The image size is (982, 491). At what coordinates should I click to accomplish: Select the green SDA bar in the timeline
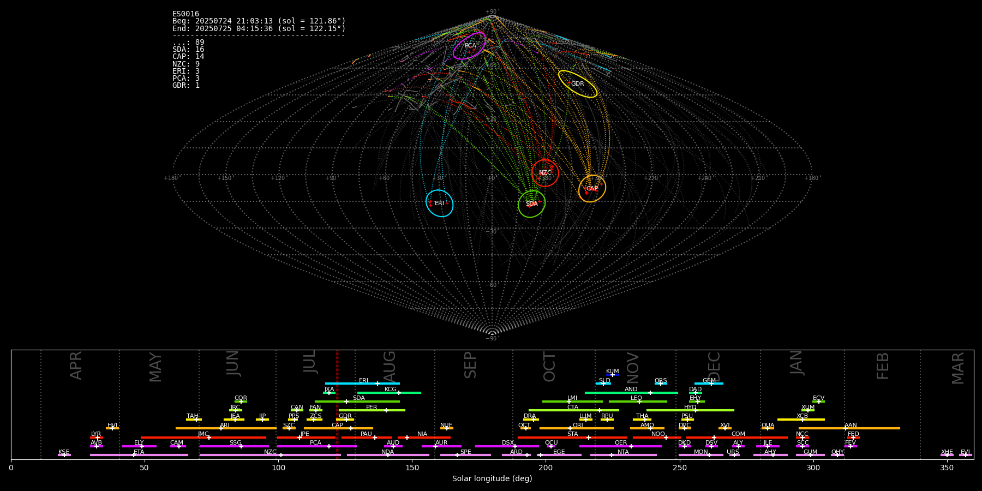(357, 402)
